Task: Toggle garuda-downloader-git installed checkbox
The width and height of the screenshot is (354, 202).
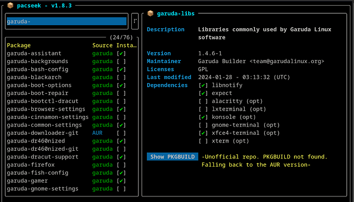Action: 121,133
